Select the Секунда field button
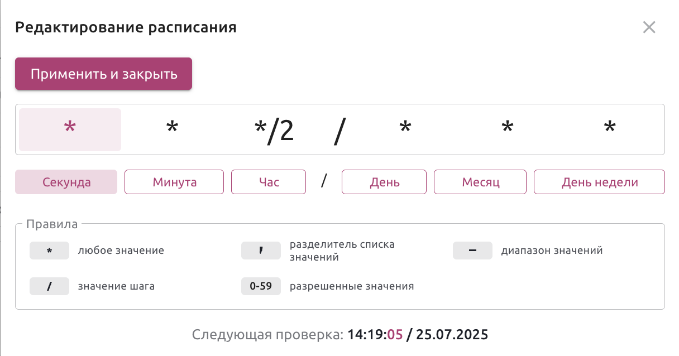Screen dimensions: 679x356 coord(66,182)
